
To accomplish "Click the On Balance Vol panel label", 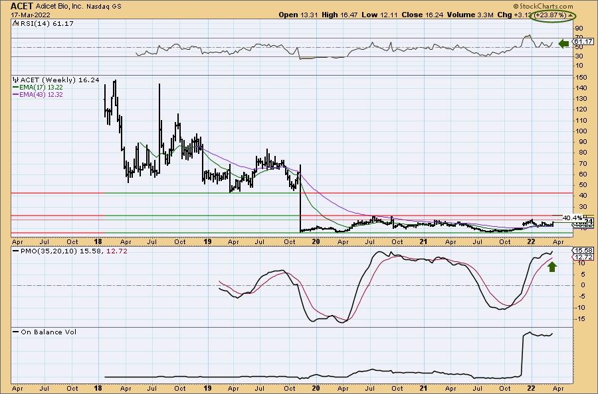I will (x=49, y=332).
